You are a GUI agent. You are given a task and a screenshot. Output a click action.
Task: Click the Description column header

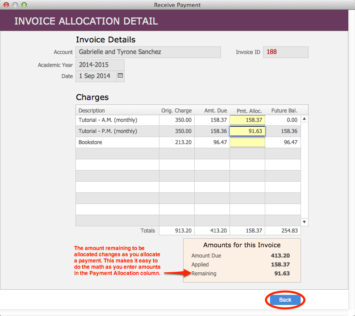click(x=92, y=110)
